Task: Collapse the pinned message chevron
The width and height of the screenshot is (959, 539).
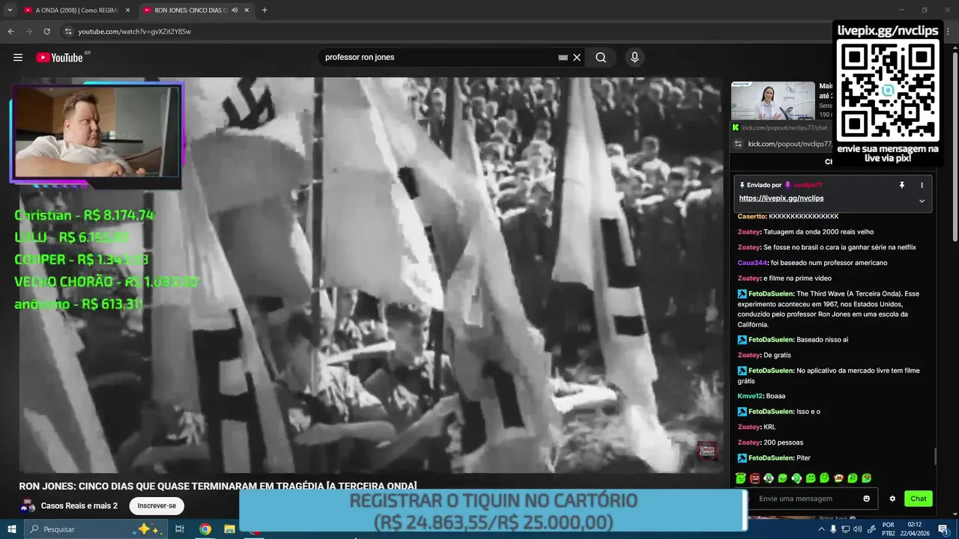Action: [x=922, y=201]
